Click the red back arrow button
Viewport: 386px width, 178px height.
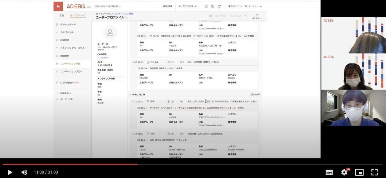pyautogui.click(x=58, y=6)
